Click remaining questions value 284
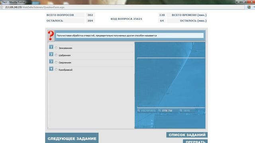255x143 pixels. pyautogui.click(x=90, y=21)
